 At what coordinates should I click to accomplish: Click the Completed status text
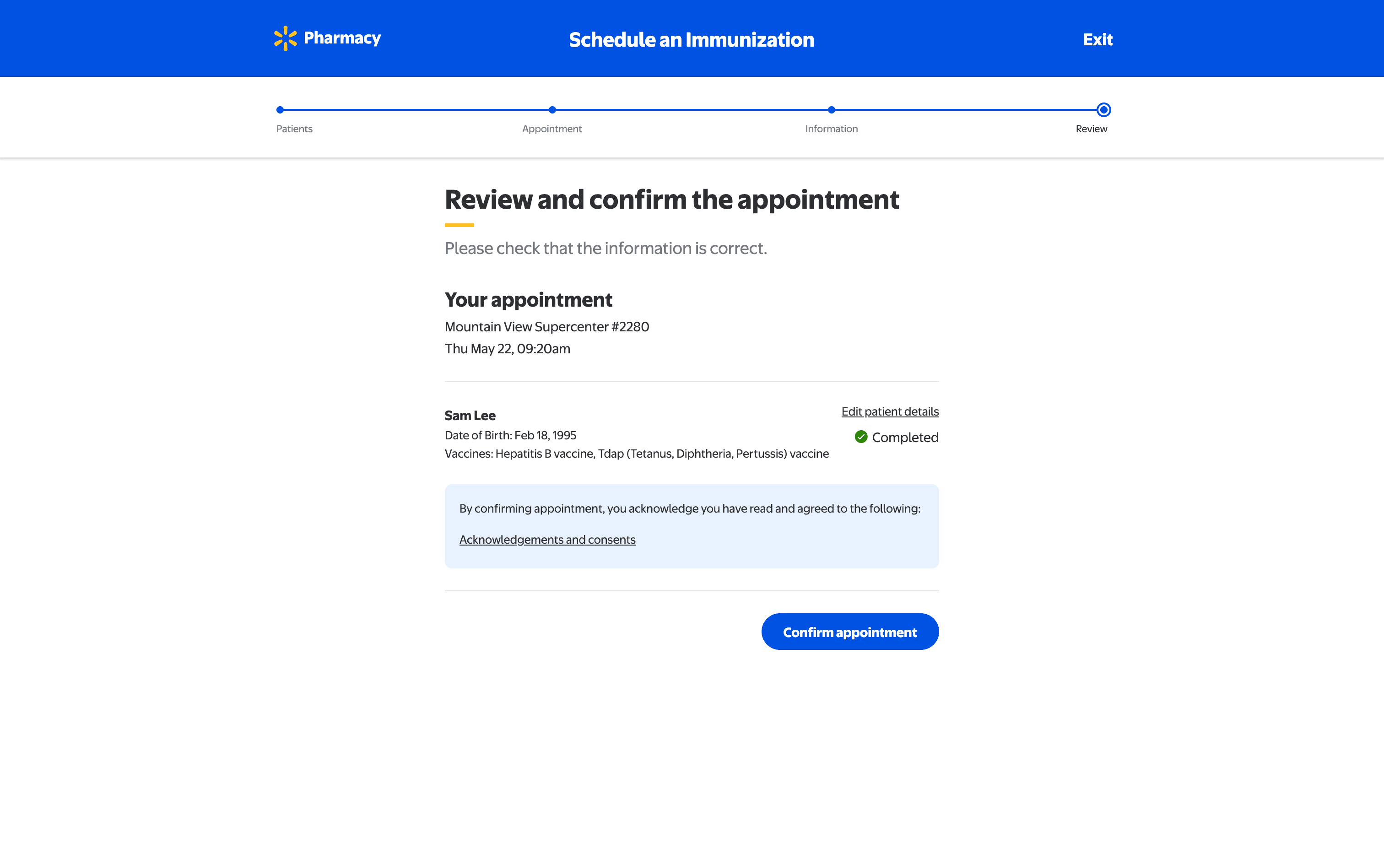pos(905,437)
